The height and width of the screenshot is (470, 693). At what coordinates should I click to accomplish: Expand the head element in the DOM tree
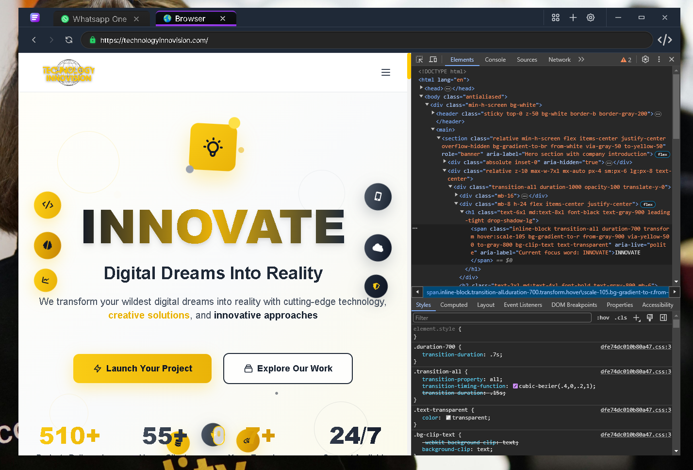[421, 88]
